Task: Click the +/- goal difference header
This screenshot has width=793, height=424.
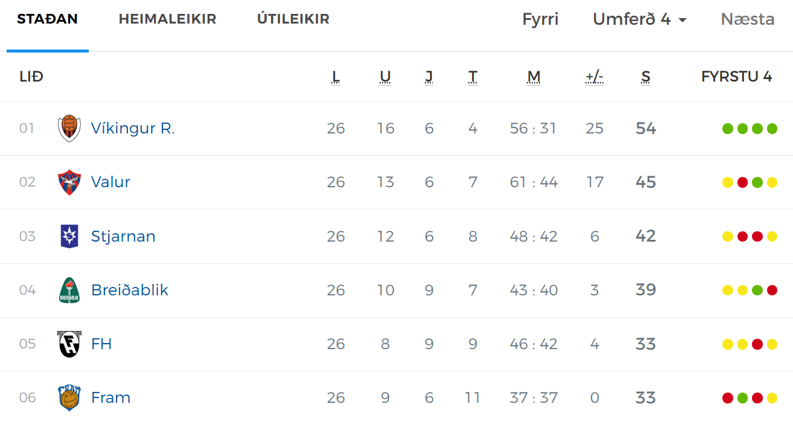Action: pyautogui.click(x=594, y=77)
